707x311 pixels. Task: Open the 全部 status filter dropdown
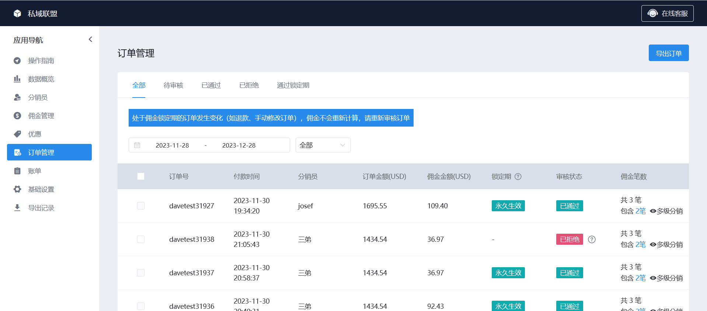[323, 145]
